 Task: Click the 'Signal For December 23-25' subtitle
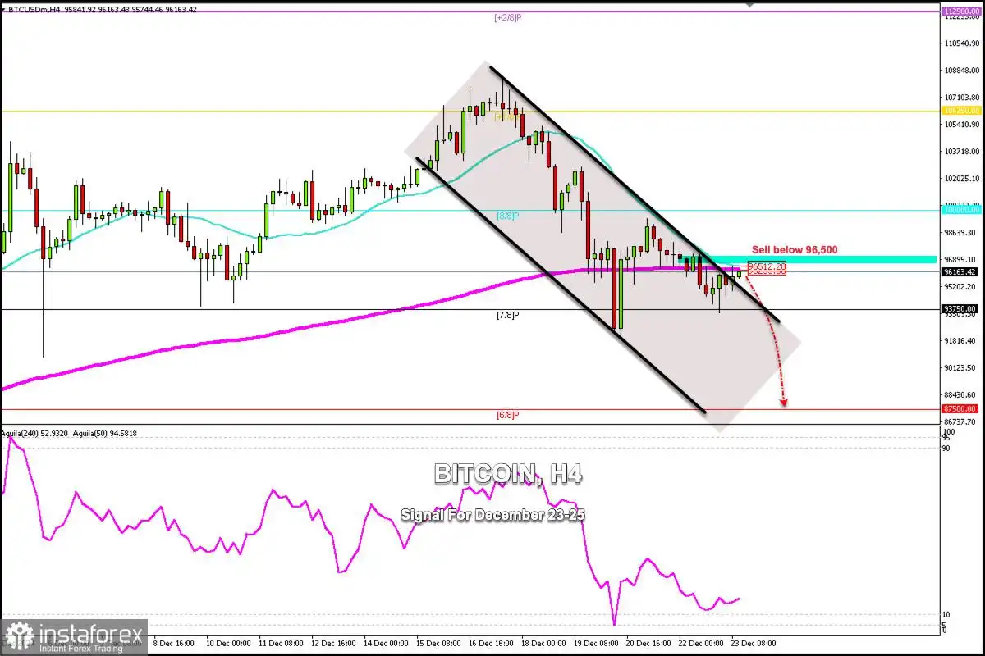pyautogui.click(x=492, y=515)
